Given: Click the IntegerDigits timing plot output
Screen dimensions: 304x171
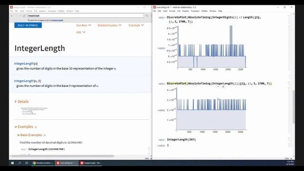Looking at the screenshot, I should pos(207,47).
